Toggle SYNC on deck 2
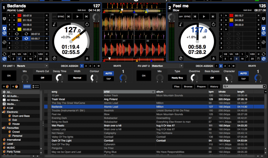The height and width of the screenshot is (158, 268). click(x=188, y=16)
